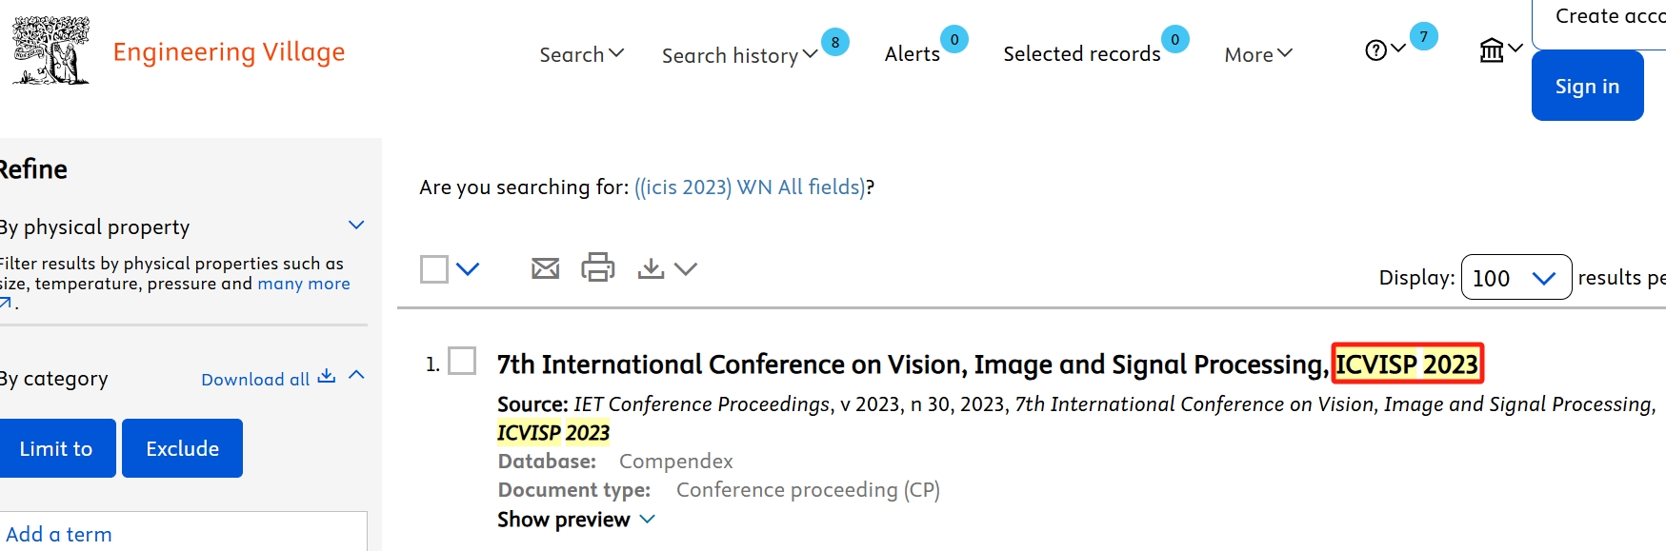Screen dimensions: 1666x551
Task: Click the print results icon
Action: tap(598, 267)
